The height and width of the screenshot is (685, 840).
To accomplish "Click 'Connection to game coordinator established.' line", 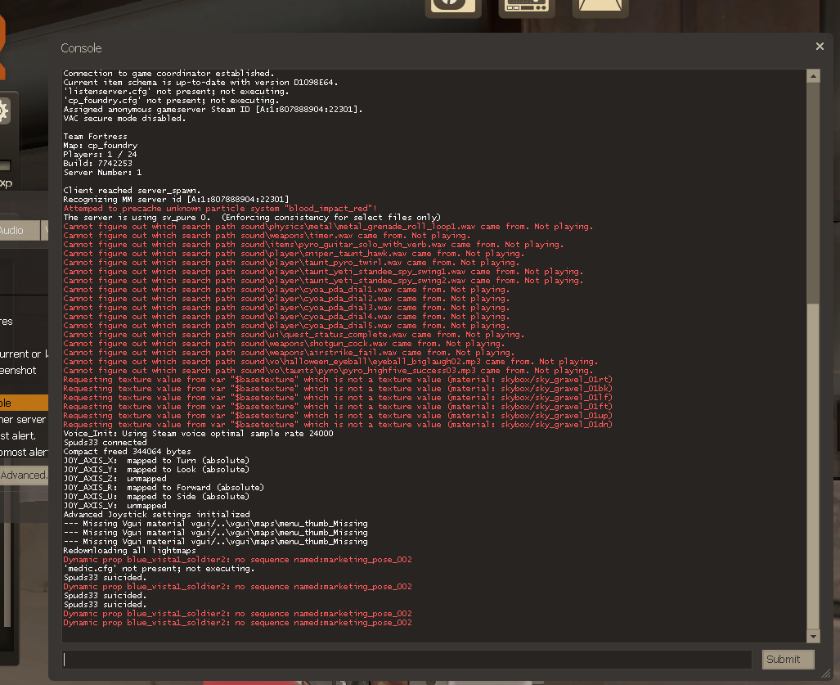I will point(168,74).
